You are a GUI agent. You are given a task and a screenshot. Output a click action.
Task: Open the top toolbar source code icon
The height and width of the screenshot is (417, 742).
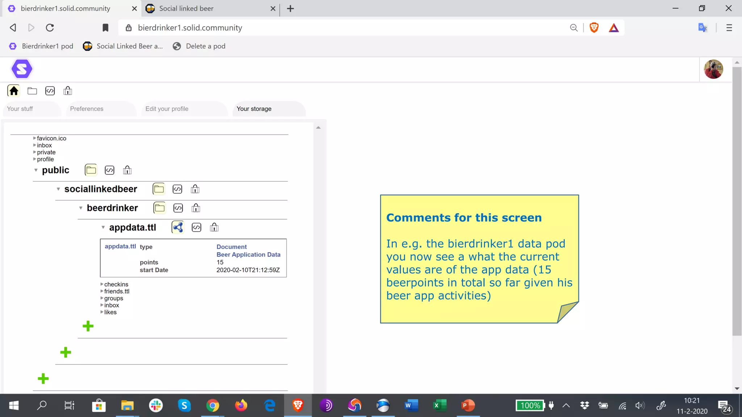(x=50, y=91)
